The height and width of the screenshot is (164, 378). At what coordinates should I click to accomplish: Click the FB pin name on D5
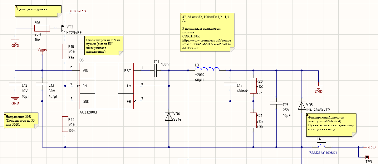point(129,101)
